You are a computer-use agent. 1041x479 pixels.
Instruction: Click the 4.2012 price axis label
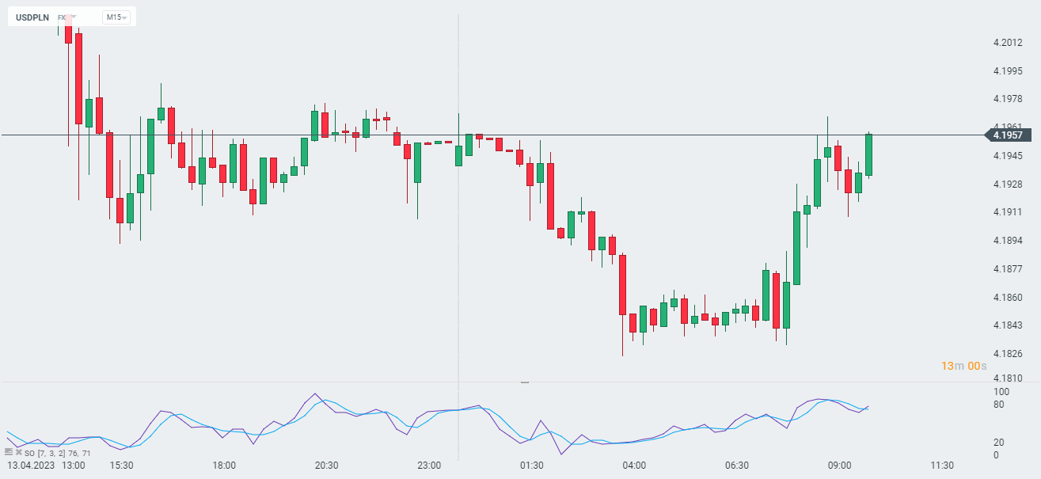[x=1008, y=43]
